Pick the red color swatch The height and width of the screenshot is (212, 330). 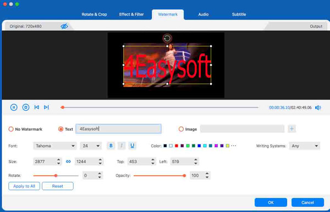pyautogui.click(x=177, y=146)
